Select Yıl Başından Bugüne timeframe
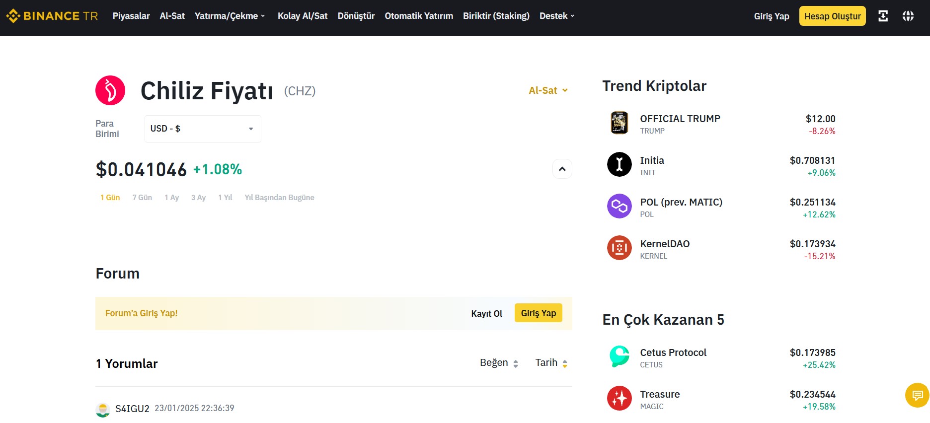Screen dimensions: 930x423 coord(279,198)
